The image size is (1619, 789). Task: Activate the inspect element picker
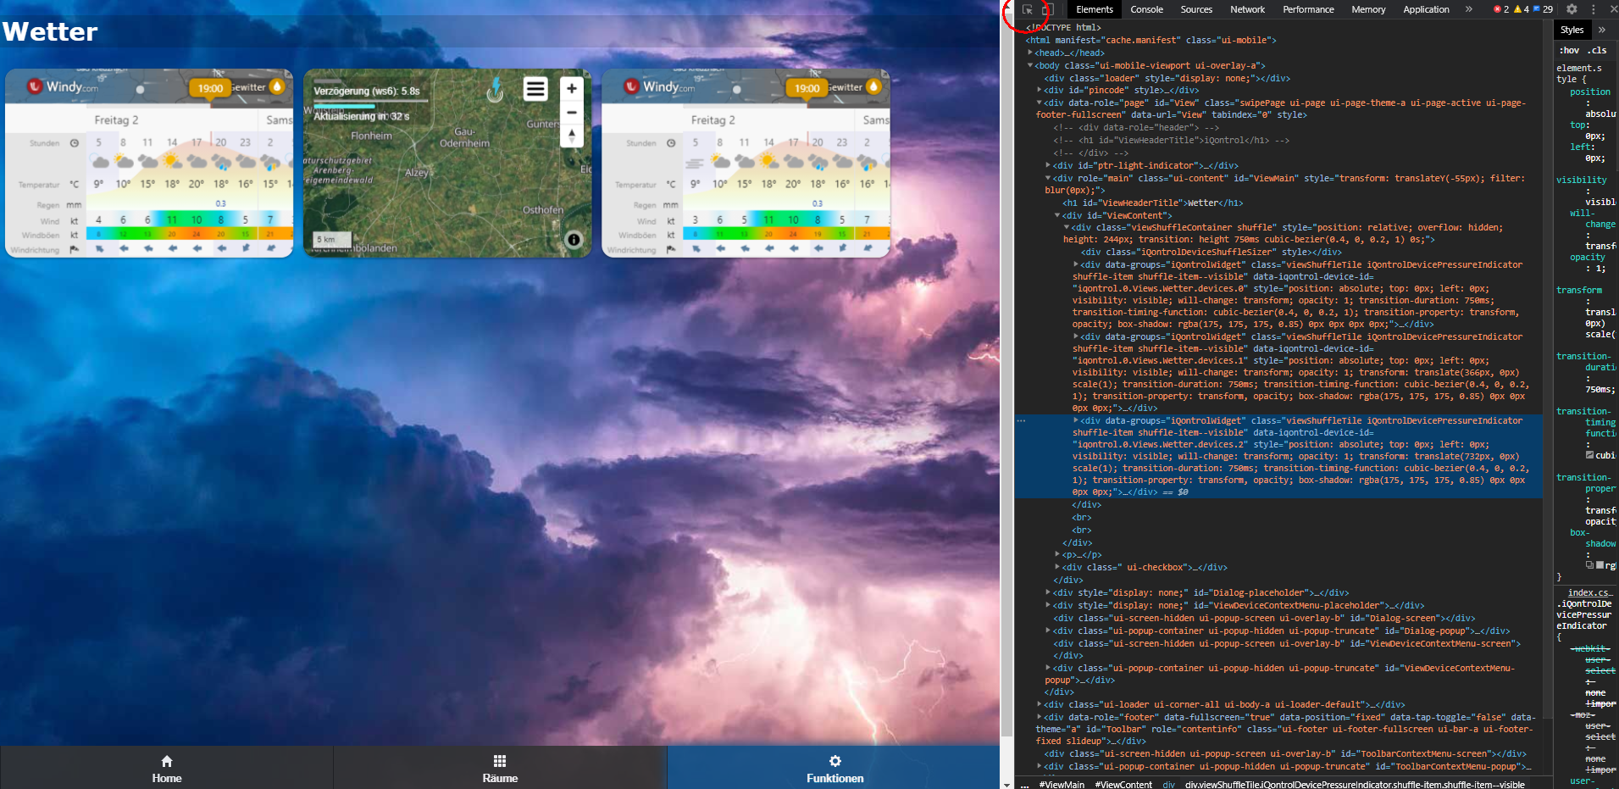[1028, 9]
